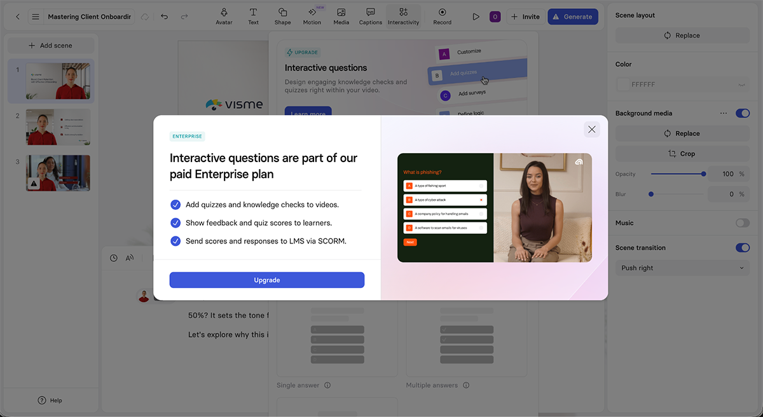Open the Text tool
This screenshot has height=417, width=763.
pyautogui.click(x=253, y=17)
